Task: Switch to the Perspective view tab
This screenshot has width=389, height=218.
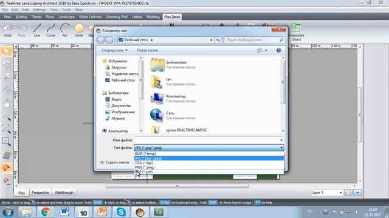Action: (40, 193)
